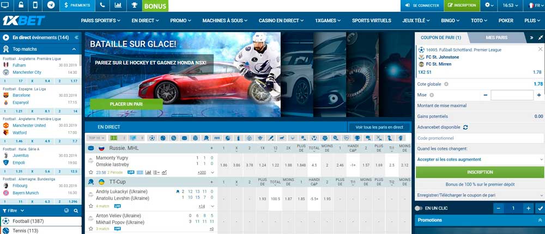Toggle the EN UN CLIC switch
The width and height of the screenshot is (545, 234).
coord(419,208)
